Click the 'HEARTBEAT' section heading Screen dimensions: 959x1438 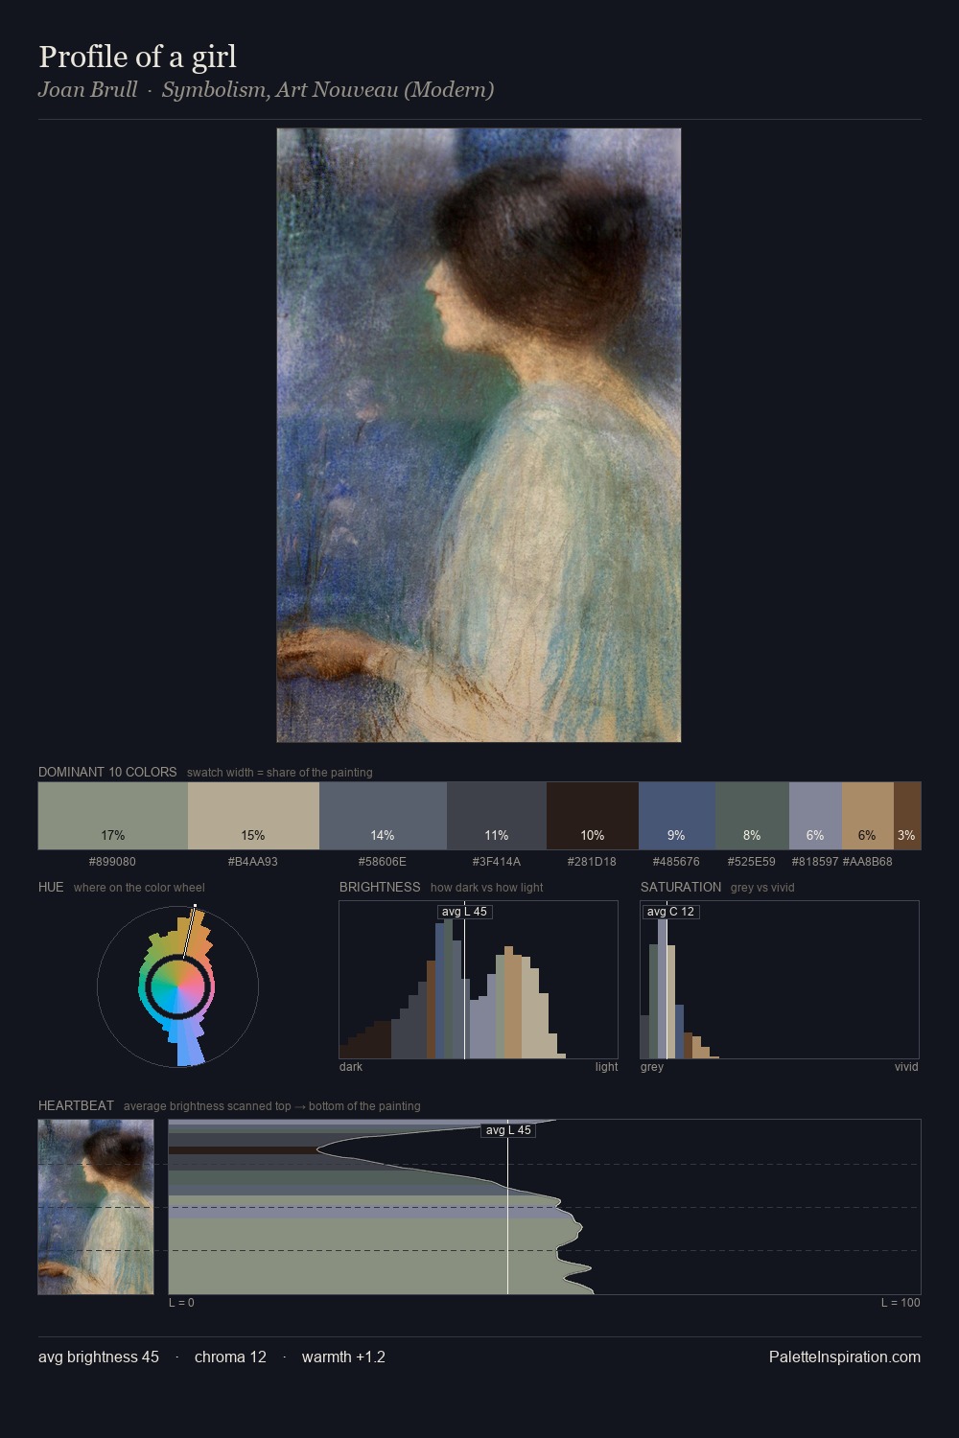76,1106
